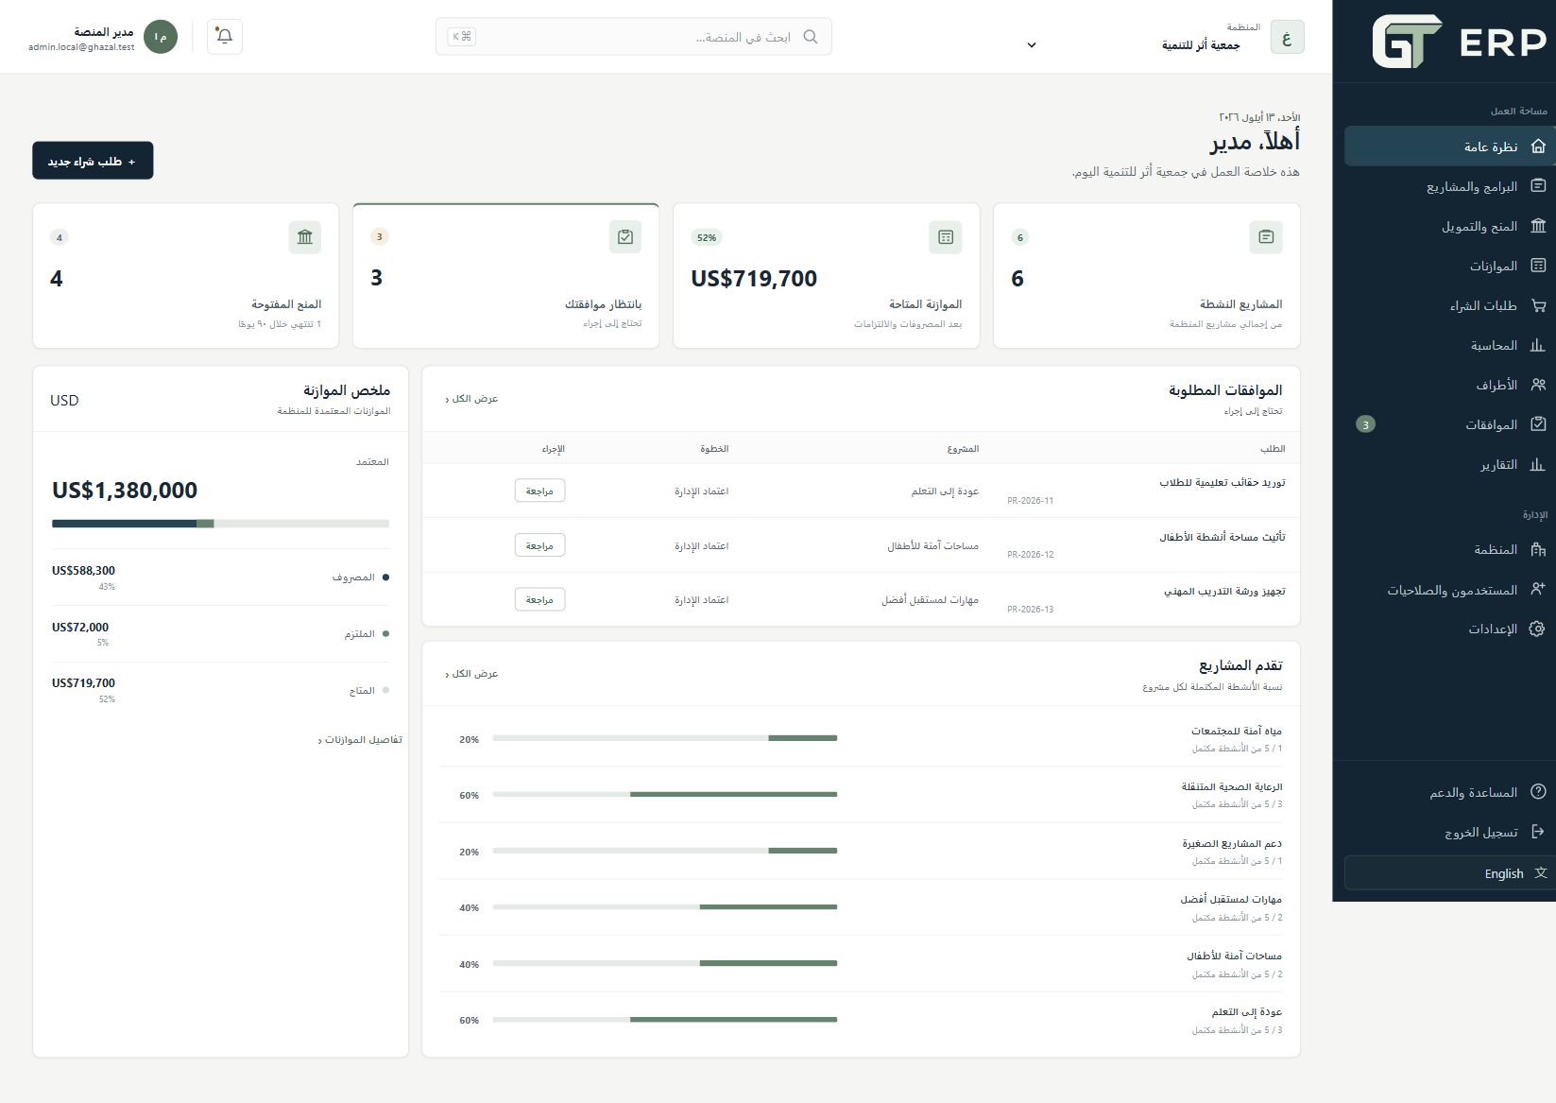Click the user avatar in header
The image size is (1556, 1103).
[x=161, y=37]
